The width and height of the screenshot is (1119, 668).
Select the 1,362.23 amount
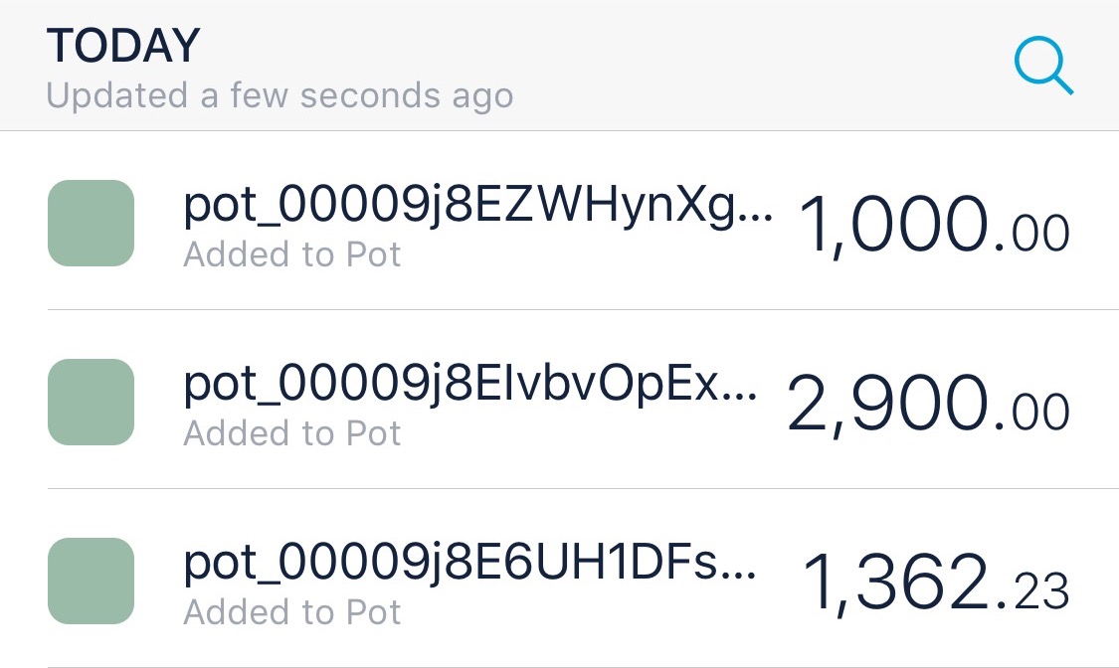(935, 584)
